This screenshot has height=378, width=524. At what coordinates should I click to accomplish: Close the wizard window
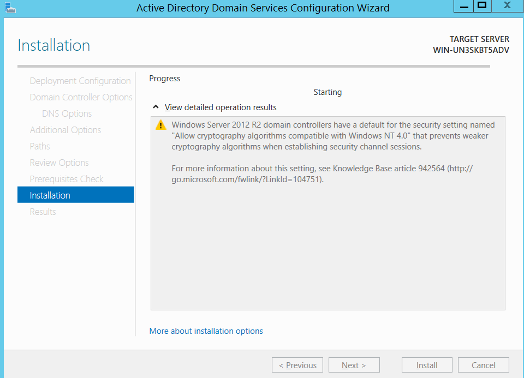coord(507,6)
